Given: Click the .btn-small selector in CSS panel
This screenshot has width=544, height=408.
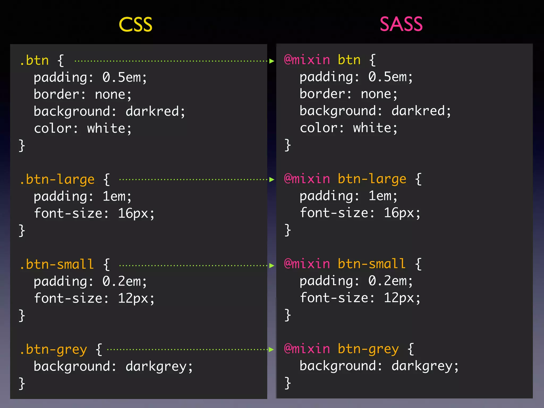Looking at the screenshot, I should [x=57, y=264].
